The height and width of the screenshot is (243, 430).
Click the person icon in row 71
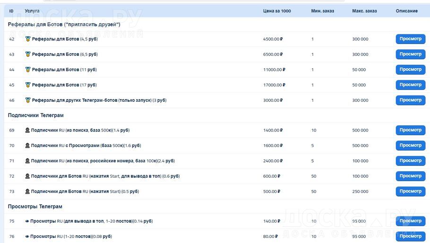(27, 161)
